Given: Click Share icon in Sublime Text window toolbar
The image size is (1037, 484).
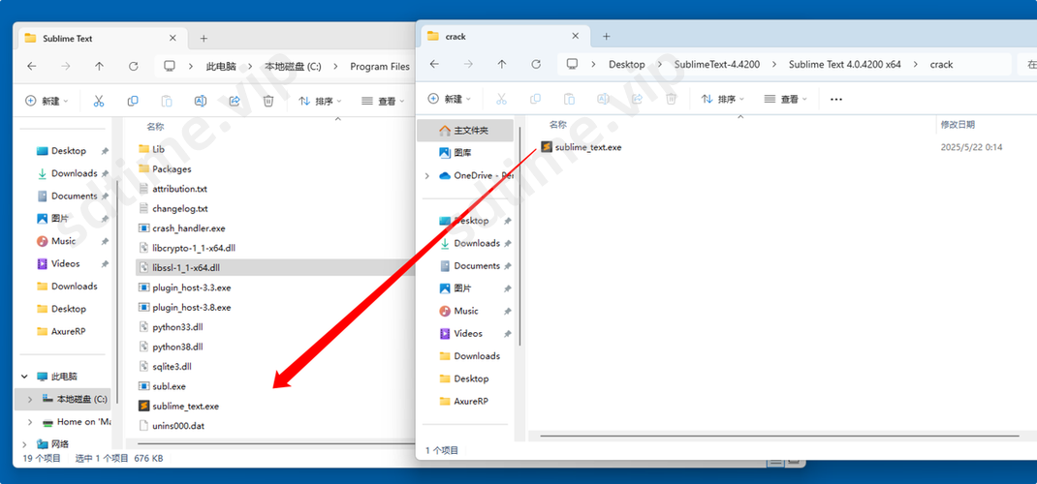Looking at the screenshot, I should point(235,101).
